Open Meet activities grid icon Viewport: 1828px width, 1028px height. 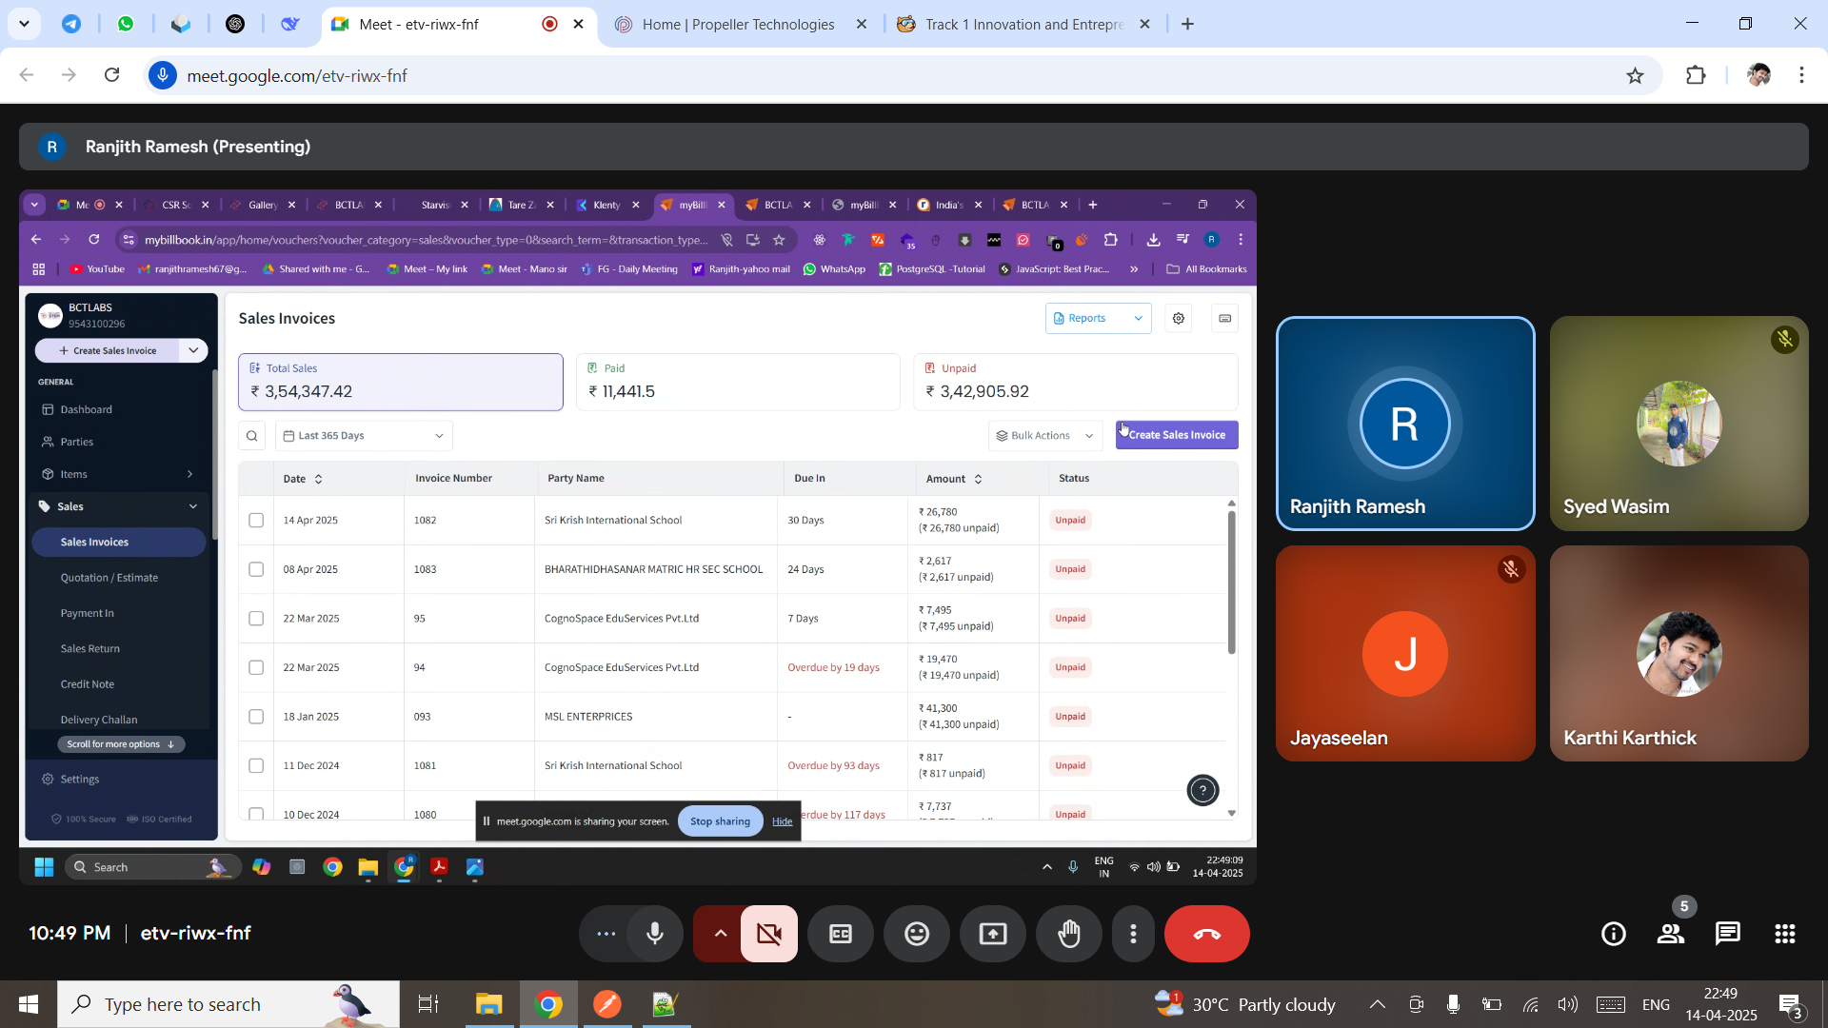(1785, 934)
